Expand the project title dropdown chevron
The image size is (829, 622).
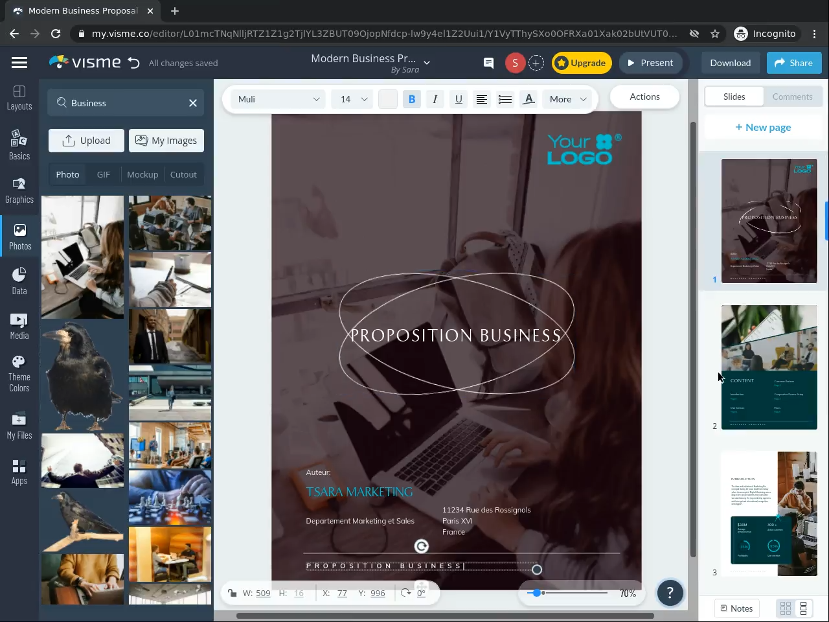pos(427,63)
